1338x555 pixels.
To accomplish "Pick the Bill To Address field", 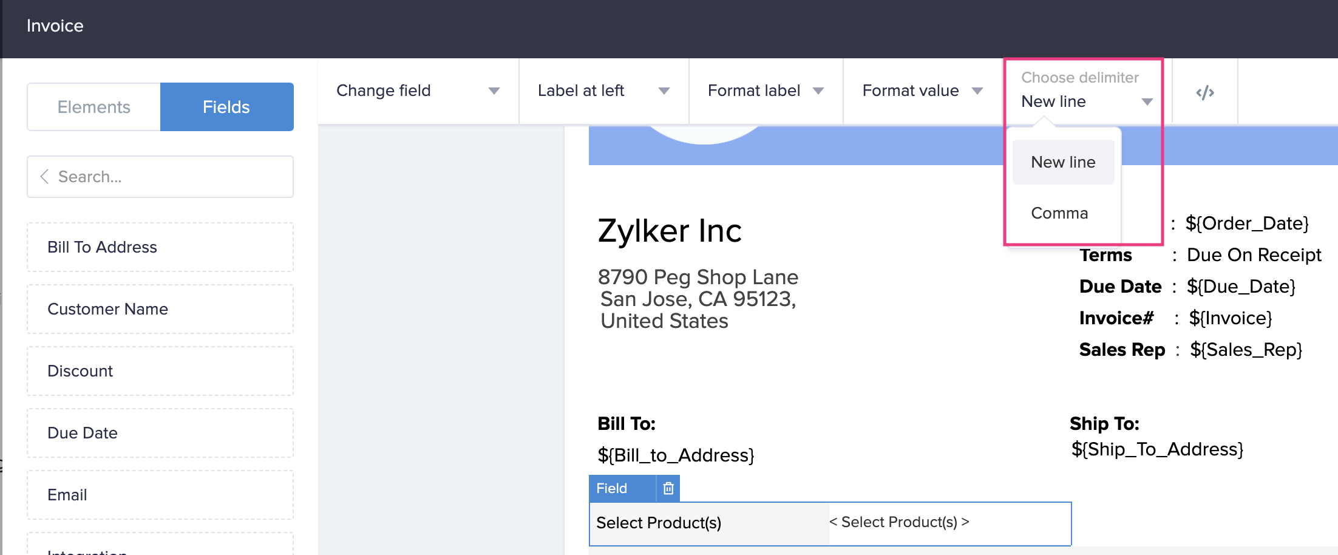I will 160,247.
